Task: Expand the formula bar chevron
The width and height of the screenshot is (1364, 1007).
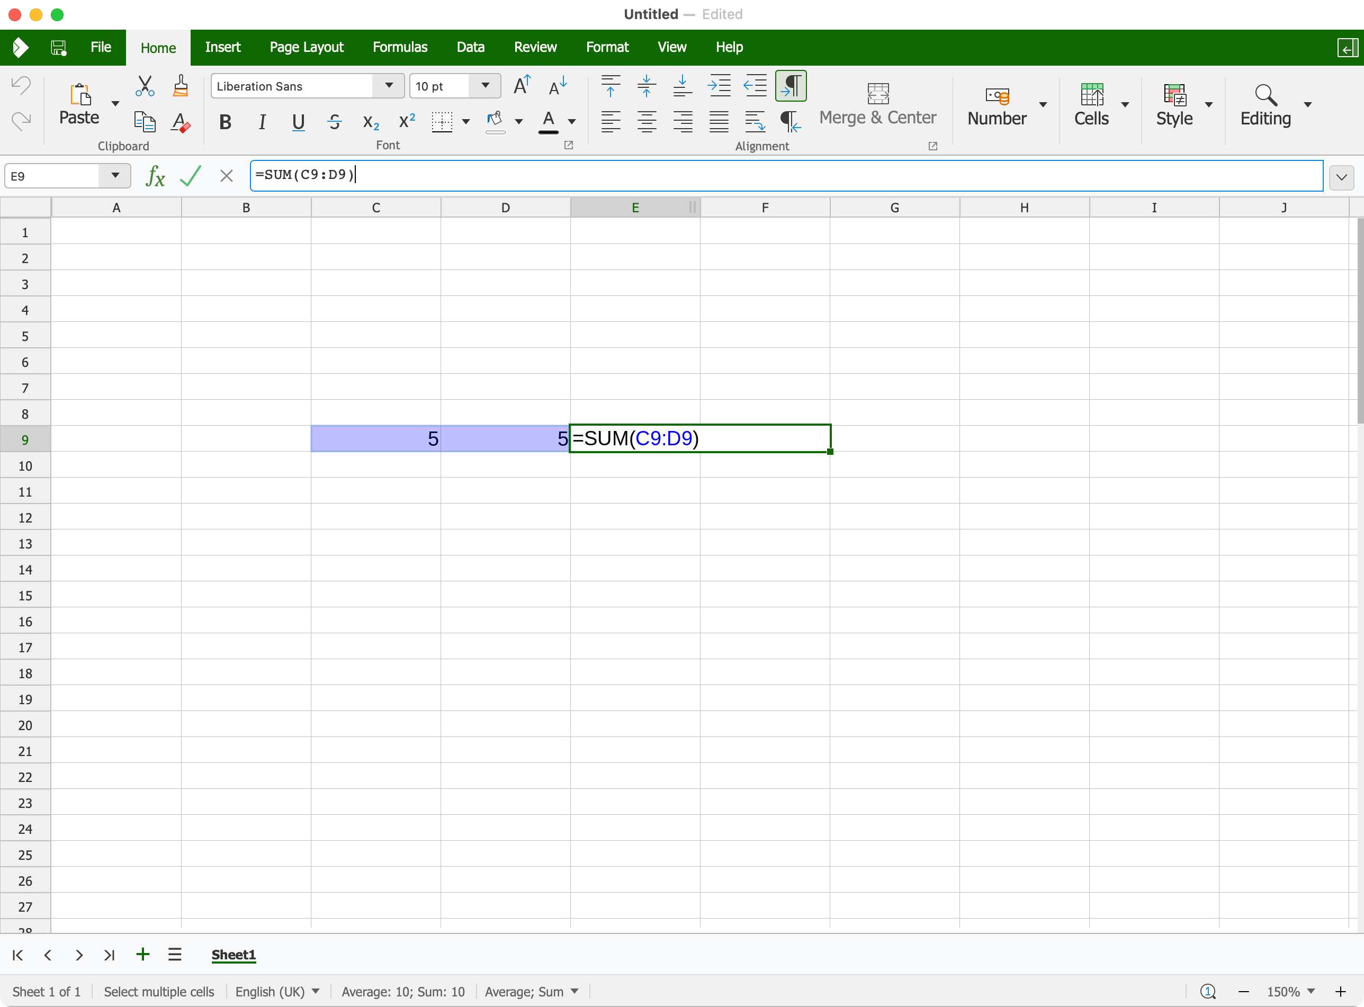Action: point(1342,177)
